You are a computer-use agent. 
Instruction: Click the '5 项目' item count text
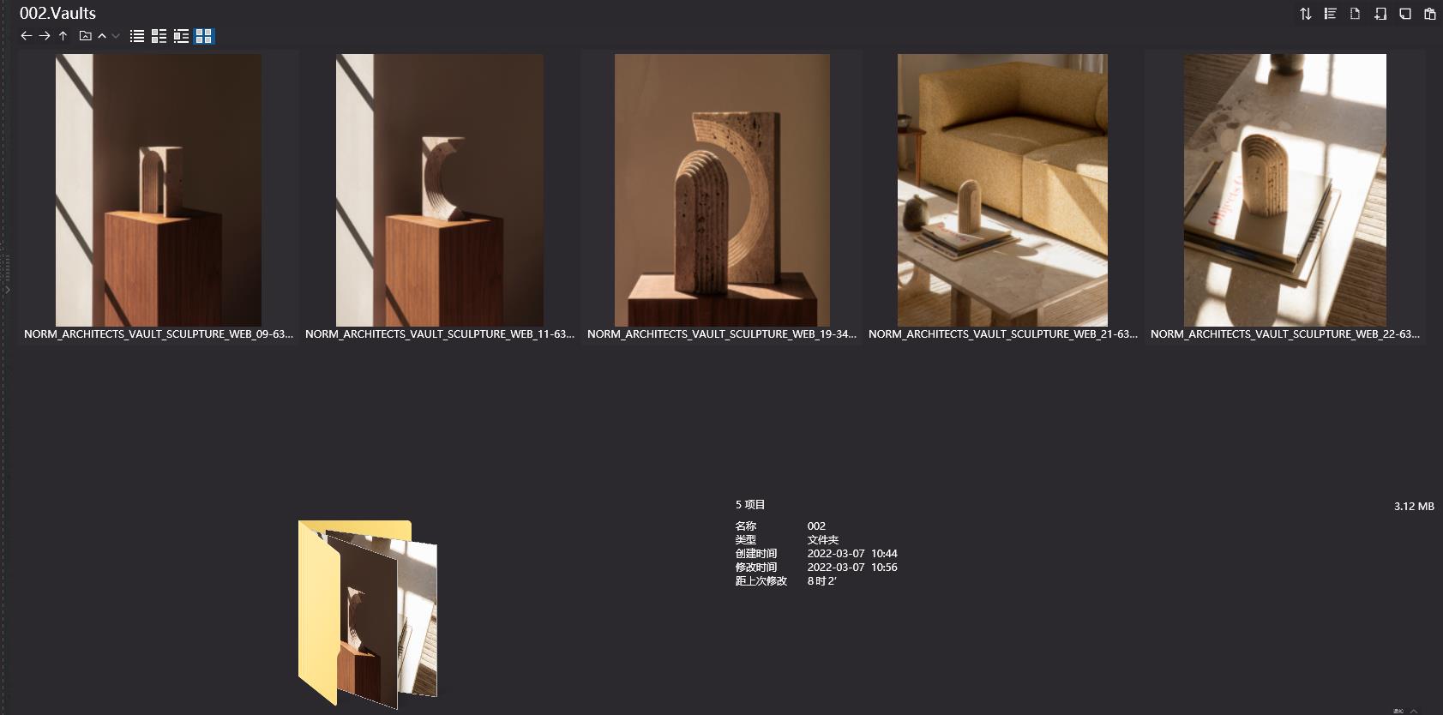750,505
